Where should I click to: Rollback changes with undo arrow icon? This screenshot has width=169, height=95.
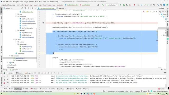(x=154, y=5)
